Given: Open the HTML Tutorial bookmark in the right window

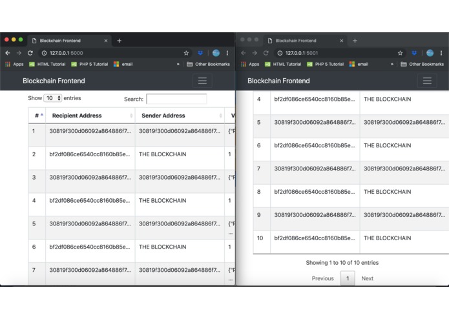Looking at the screenshot, I should pyautogui.click(x=283, y=64).
